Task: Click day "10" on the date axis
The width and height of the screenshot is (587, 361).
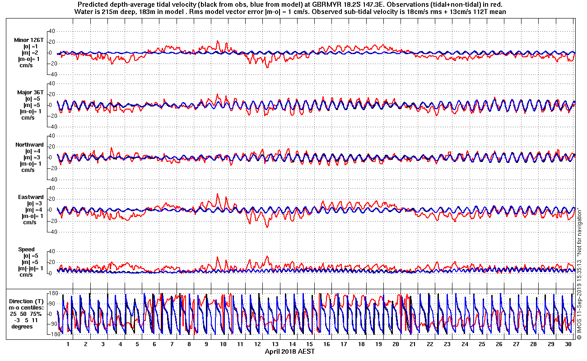Action: tap(224, 344)
